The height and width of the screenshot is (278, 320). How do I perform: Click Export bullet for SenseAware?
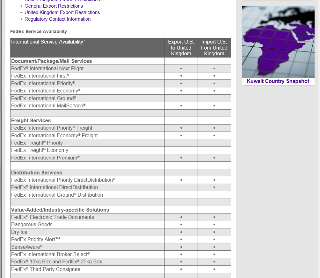point(181,247)
